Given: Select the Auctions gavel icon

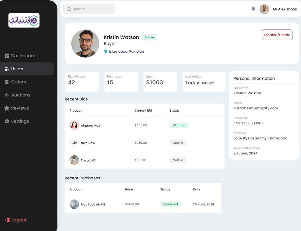Looking at the screenshot, I should point(7,95).
